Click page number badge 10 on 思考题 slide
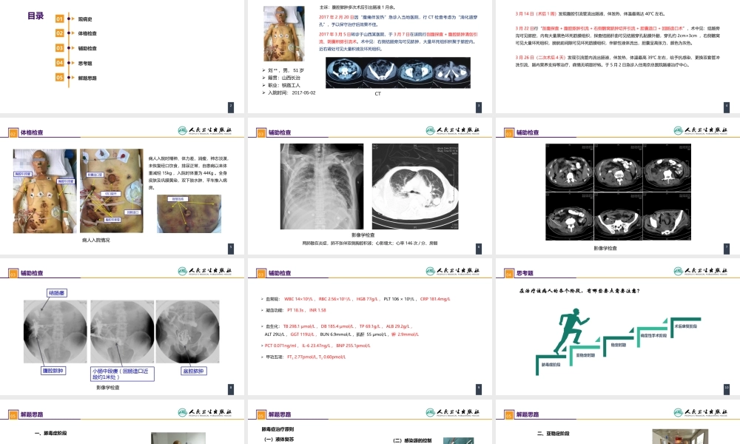This screenshot has width=740, height=444. (x=726, y=387)
